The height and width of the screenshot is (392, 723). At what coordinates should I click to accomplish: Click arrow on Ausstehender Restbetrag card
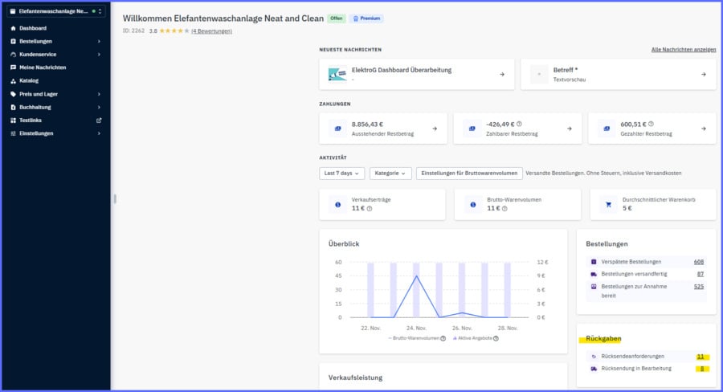[x=435, y=129]
